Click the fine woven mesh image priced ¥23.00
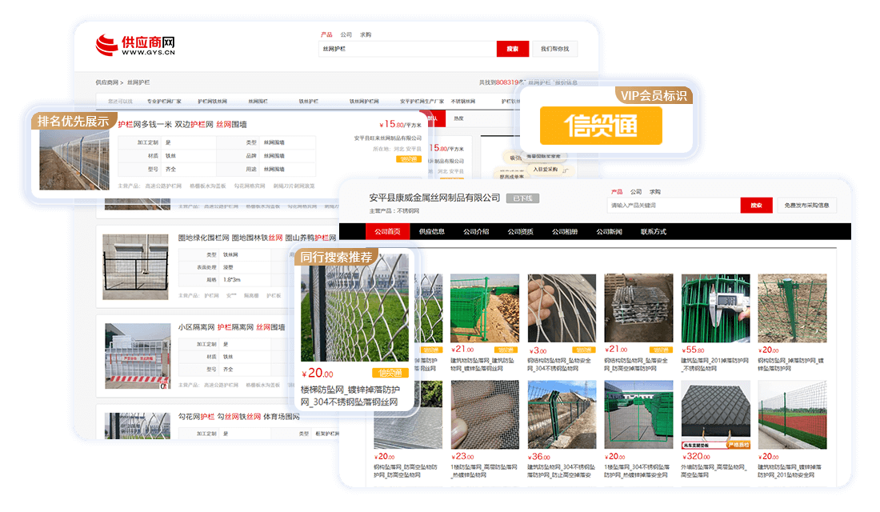Image resolution: width=880 pixels, height=512 pixels. [485, 415]
